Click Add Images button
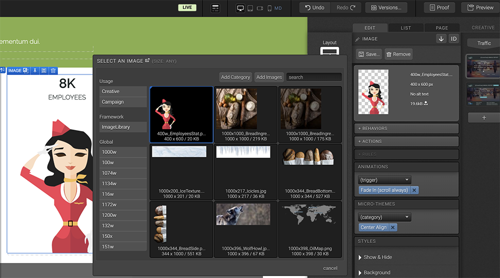 tap(269, 77)
